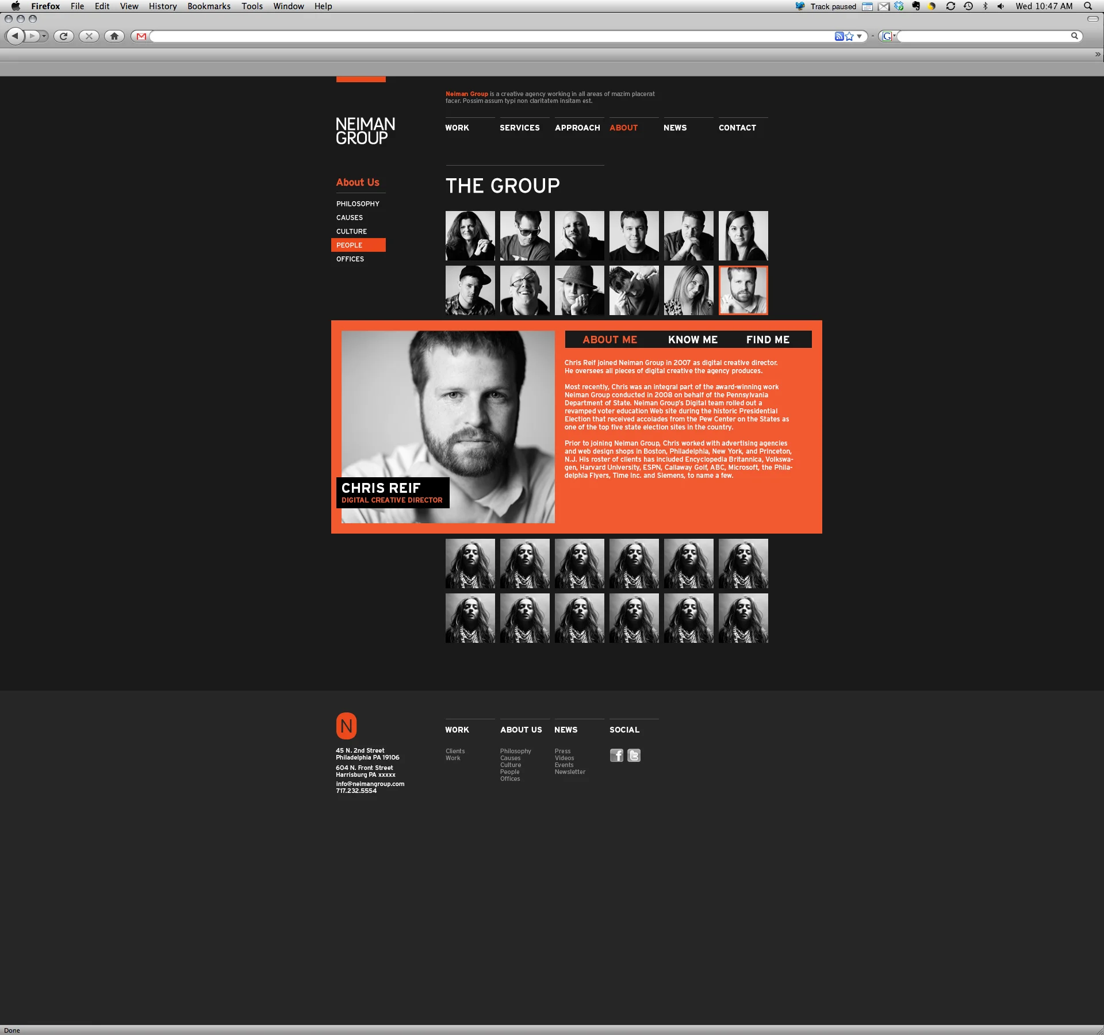Click the Time Machine menu bar icon
The width and height of the screenshot is (1104, 1035).
pyautogui.click(x=968, y=6)
